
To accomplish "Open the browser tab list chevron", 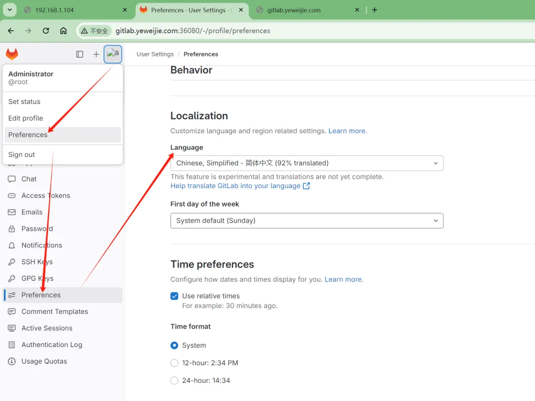I will coord(9,10).
